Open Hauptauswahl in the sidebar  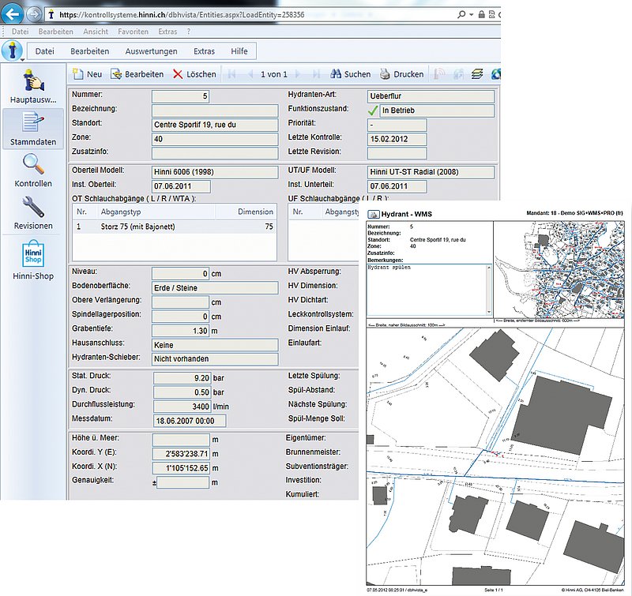click(x=33, y=86)
